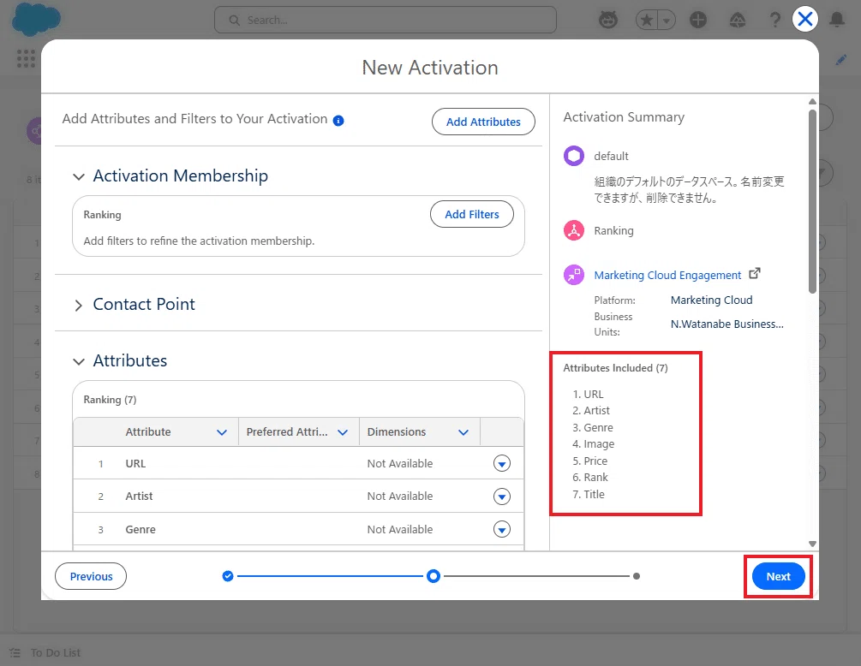Click the Marketing Cloud Engagement link
The height and width of the screenshot is (666, 861).
point(667,276)
